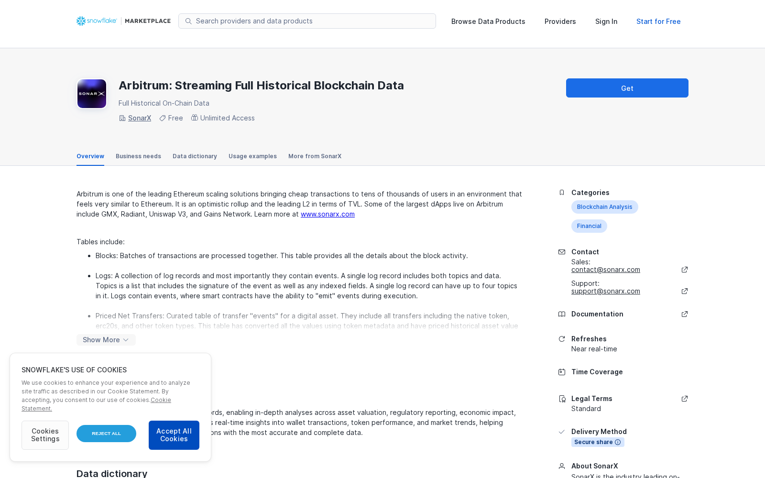The height and width of the screenshot is (478, 765).
Task: Click the Free price tag icon
Action: coord(163,118)
